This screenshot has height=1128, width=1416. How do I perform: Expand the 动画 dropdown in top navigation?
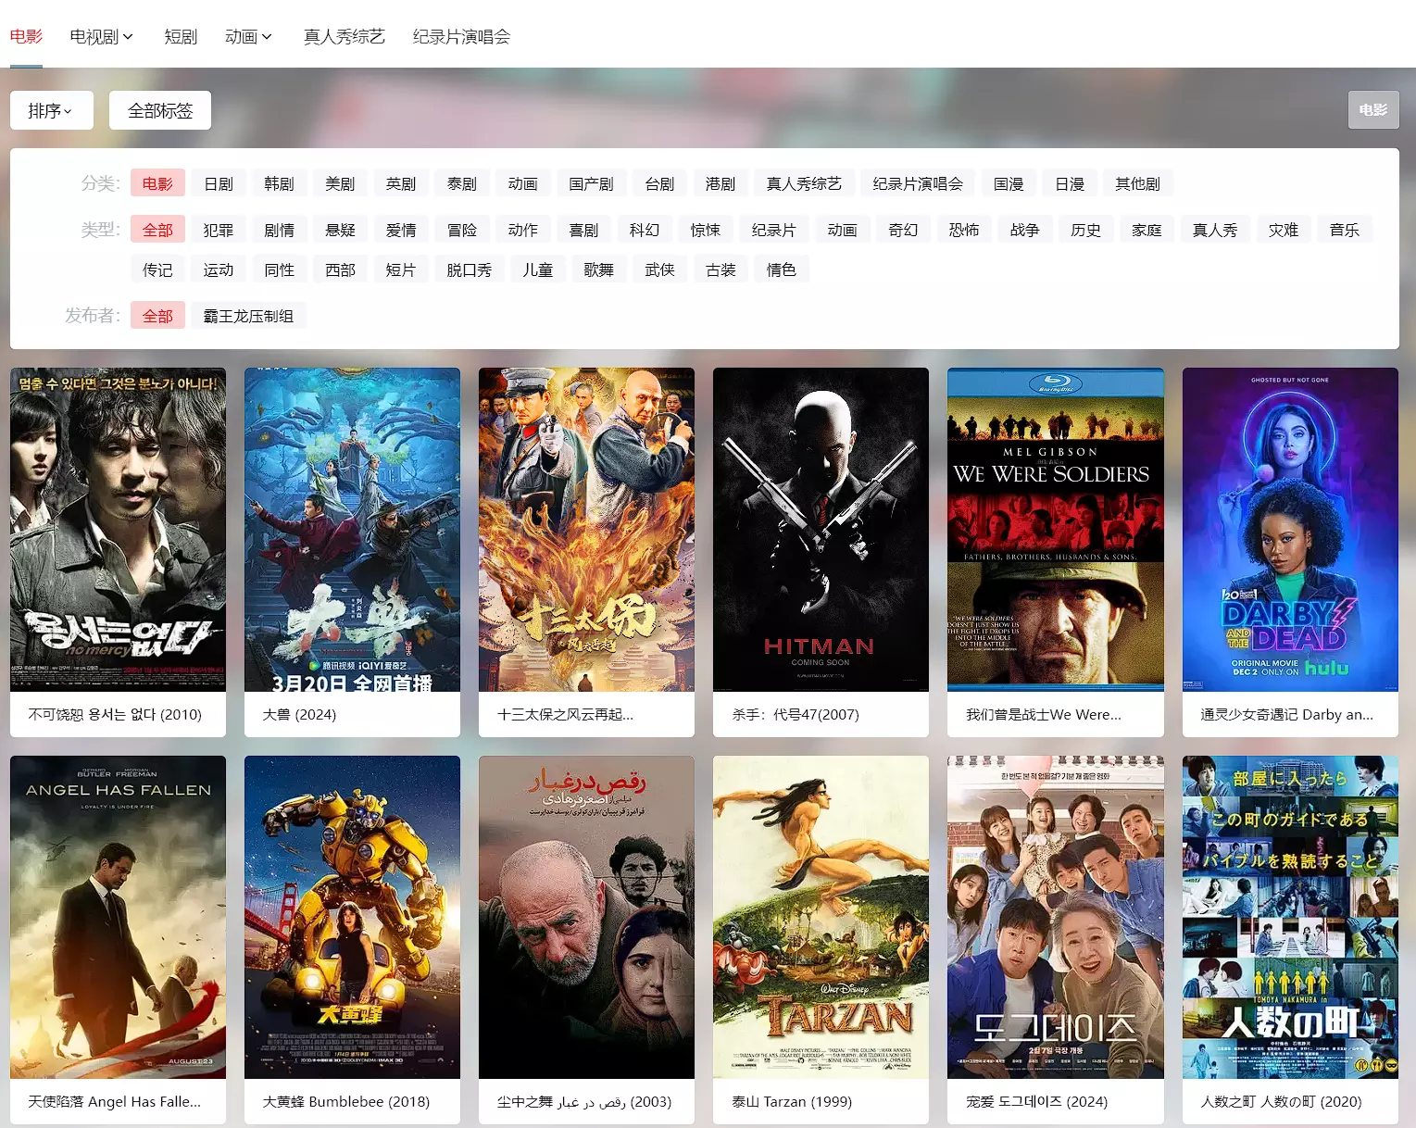pos(248,36)
